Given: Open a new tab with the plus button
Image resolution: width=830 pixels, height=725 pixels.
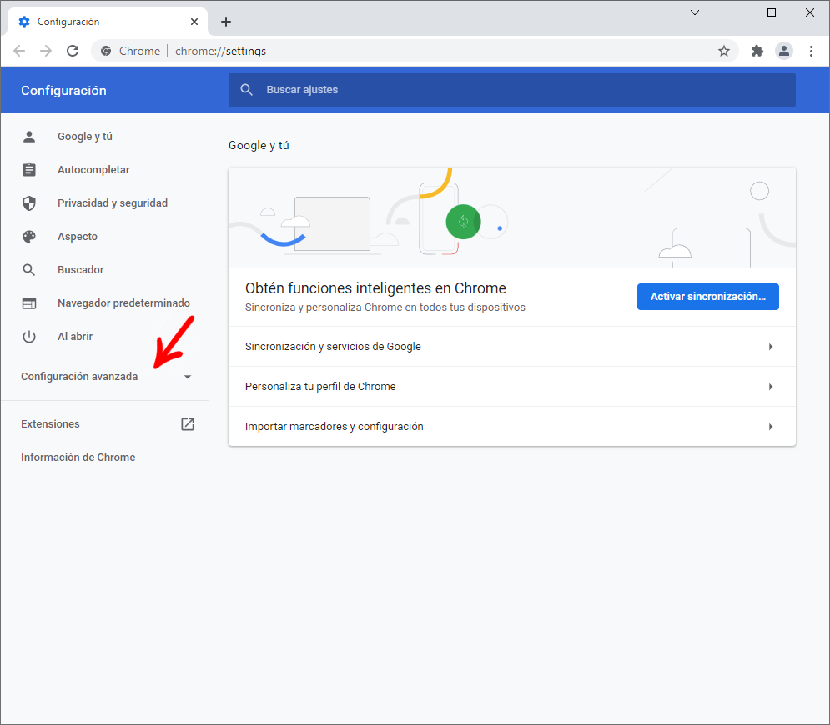Looking at the screenshot, I should (226, 22).
